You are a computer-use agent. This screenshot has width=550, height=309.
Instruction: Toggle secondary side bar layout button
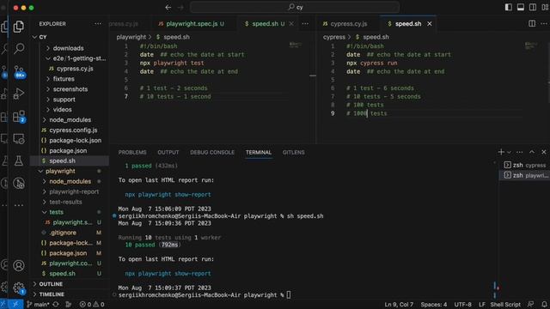[x=533, y=8]
